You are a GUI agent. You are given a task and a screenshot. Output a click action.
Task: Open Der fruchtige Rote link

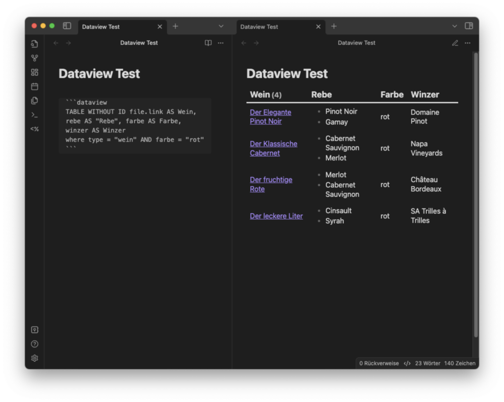point(271,184)
